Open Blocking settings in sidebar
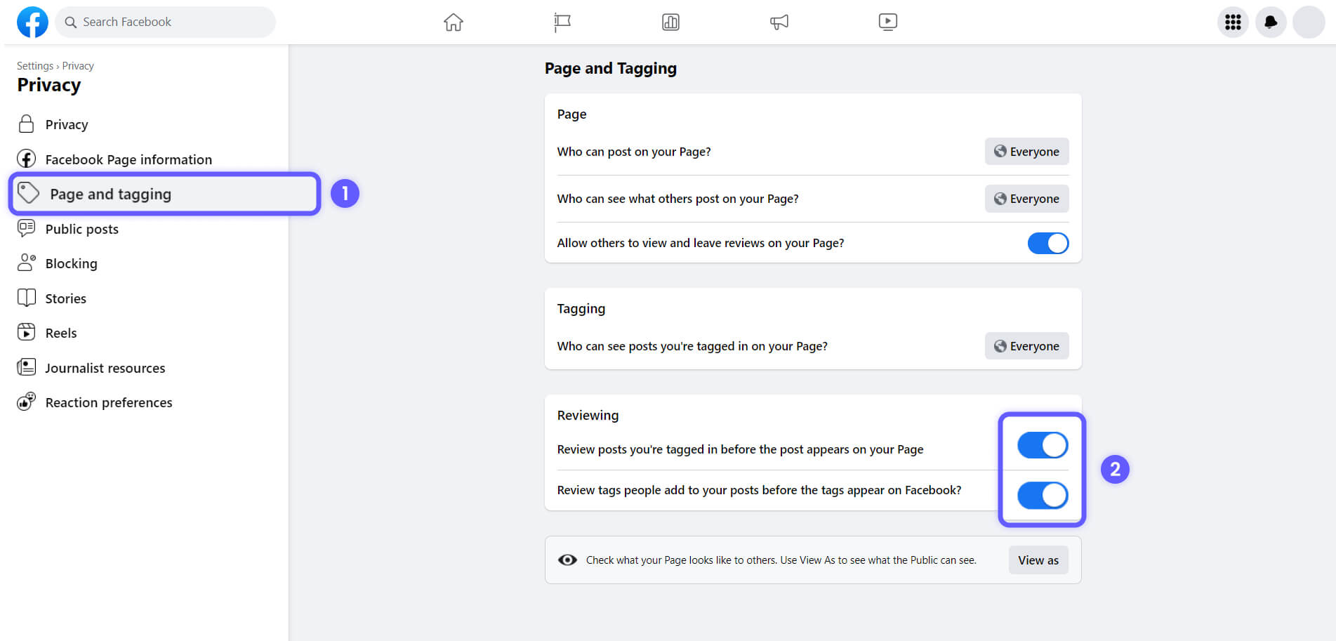 [x=71, y=263]
